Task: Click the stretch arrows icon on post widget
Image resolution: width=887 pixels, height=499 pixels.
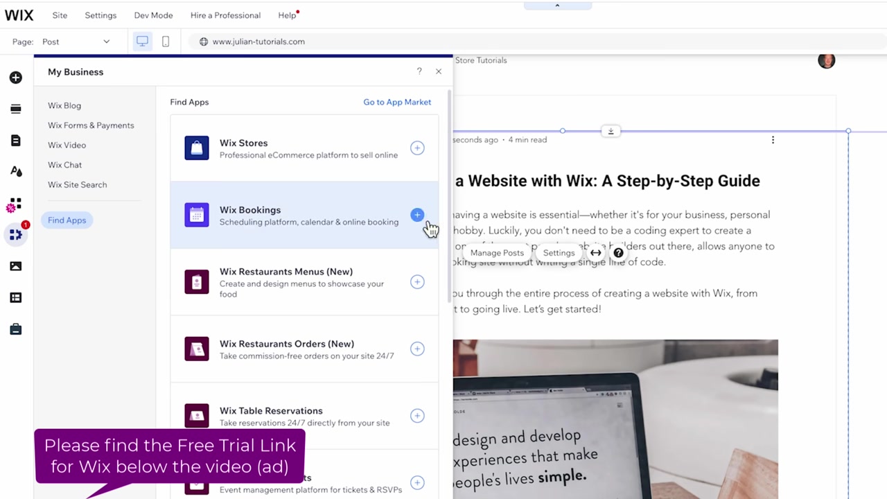Action: [x=596, y=253]
